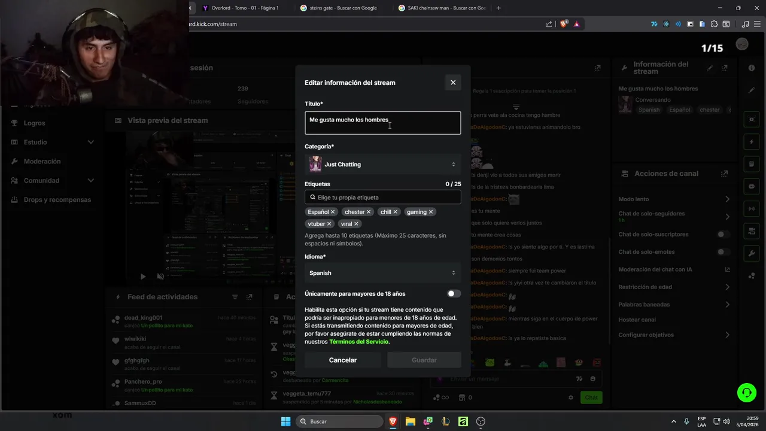This screenshot has width=766, height=431.
Task: Remove the Español tag
Action: [333, 212]
